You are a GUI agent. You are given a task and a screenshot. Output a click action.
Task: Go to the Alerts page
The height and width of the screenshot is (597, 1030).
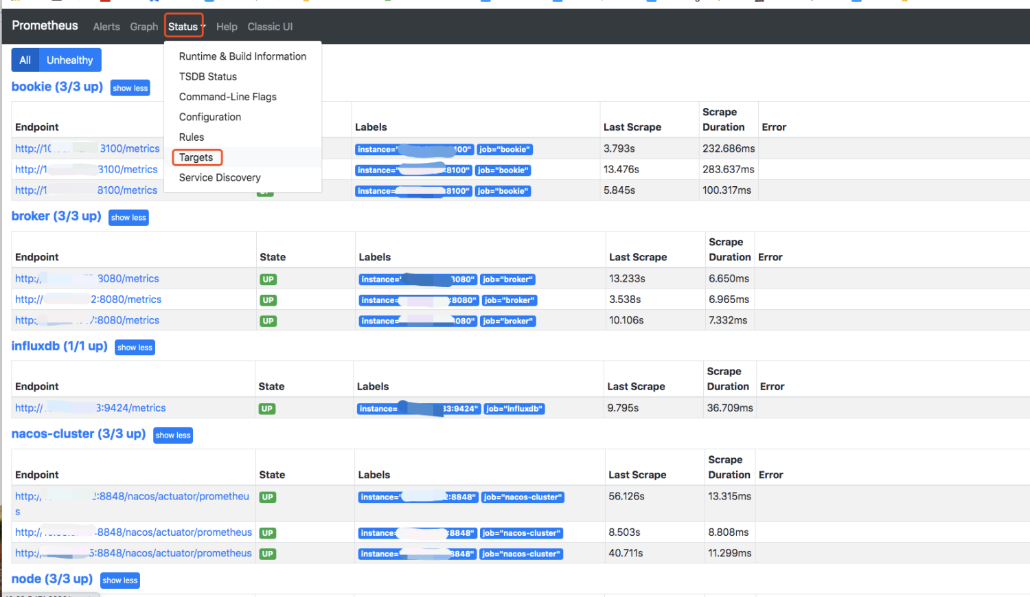pos(106,27)
